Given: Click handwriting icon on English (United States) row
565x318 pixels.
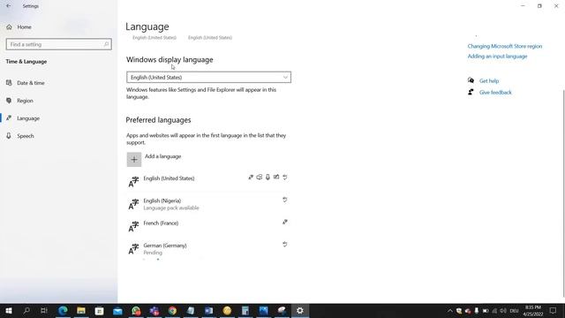Looking at the screenshot, I should click(276, 177).
